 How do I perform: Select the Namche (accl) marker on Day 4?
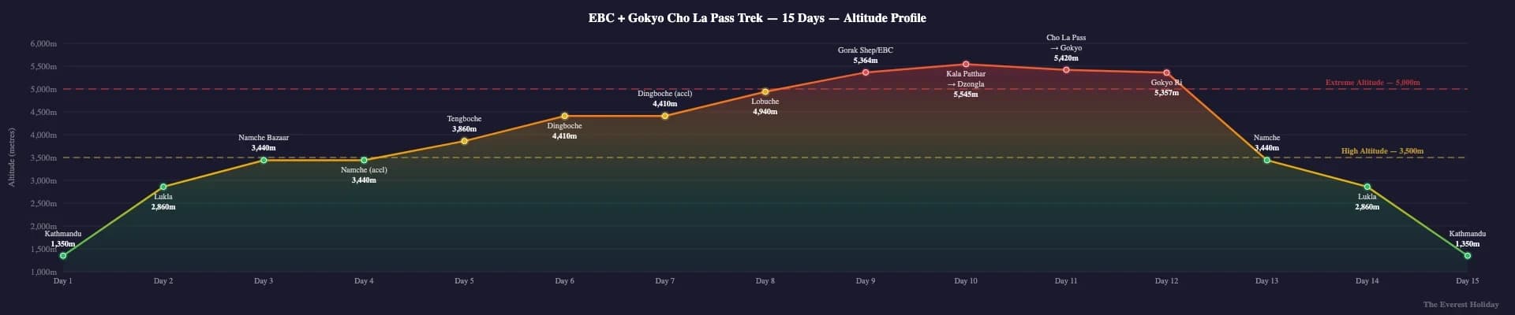(364, 161)
